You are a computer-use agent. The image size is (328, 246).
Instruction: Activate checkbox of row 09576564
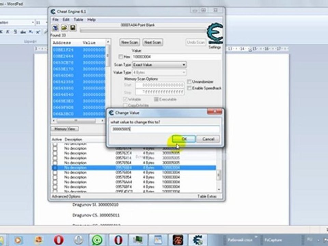click(55, 163)
